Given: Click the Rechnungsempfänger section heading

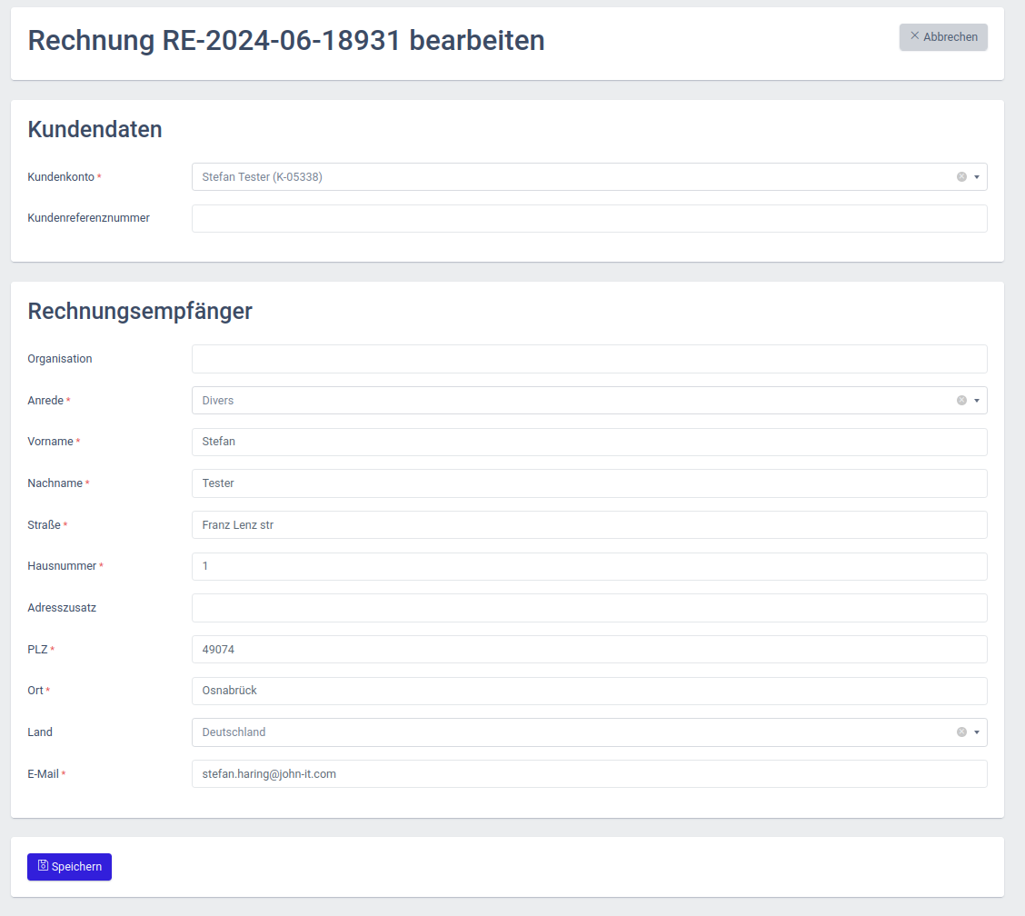Looking at the screenshot, I should (x=140, y=311).
